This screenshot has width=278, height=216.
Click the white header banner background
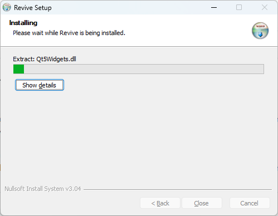click(x=186, y=30)
